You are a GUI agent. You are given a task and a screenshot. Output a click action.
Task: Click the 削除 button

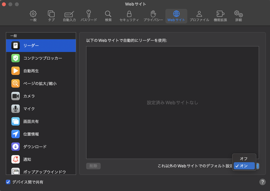click(93, 166)
